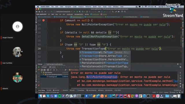
Task: Open the run configuration dropdown in toolbar
Action: pyautogui.click(x=63, y=12)
